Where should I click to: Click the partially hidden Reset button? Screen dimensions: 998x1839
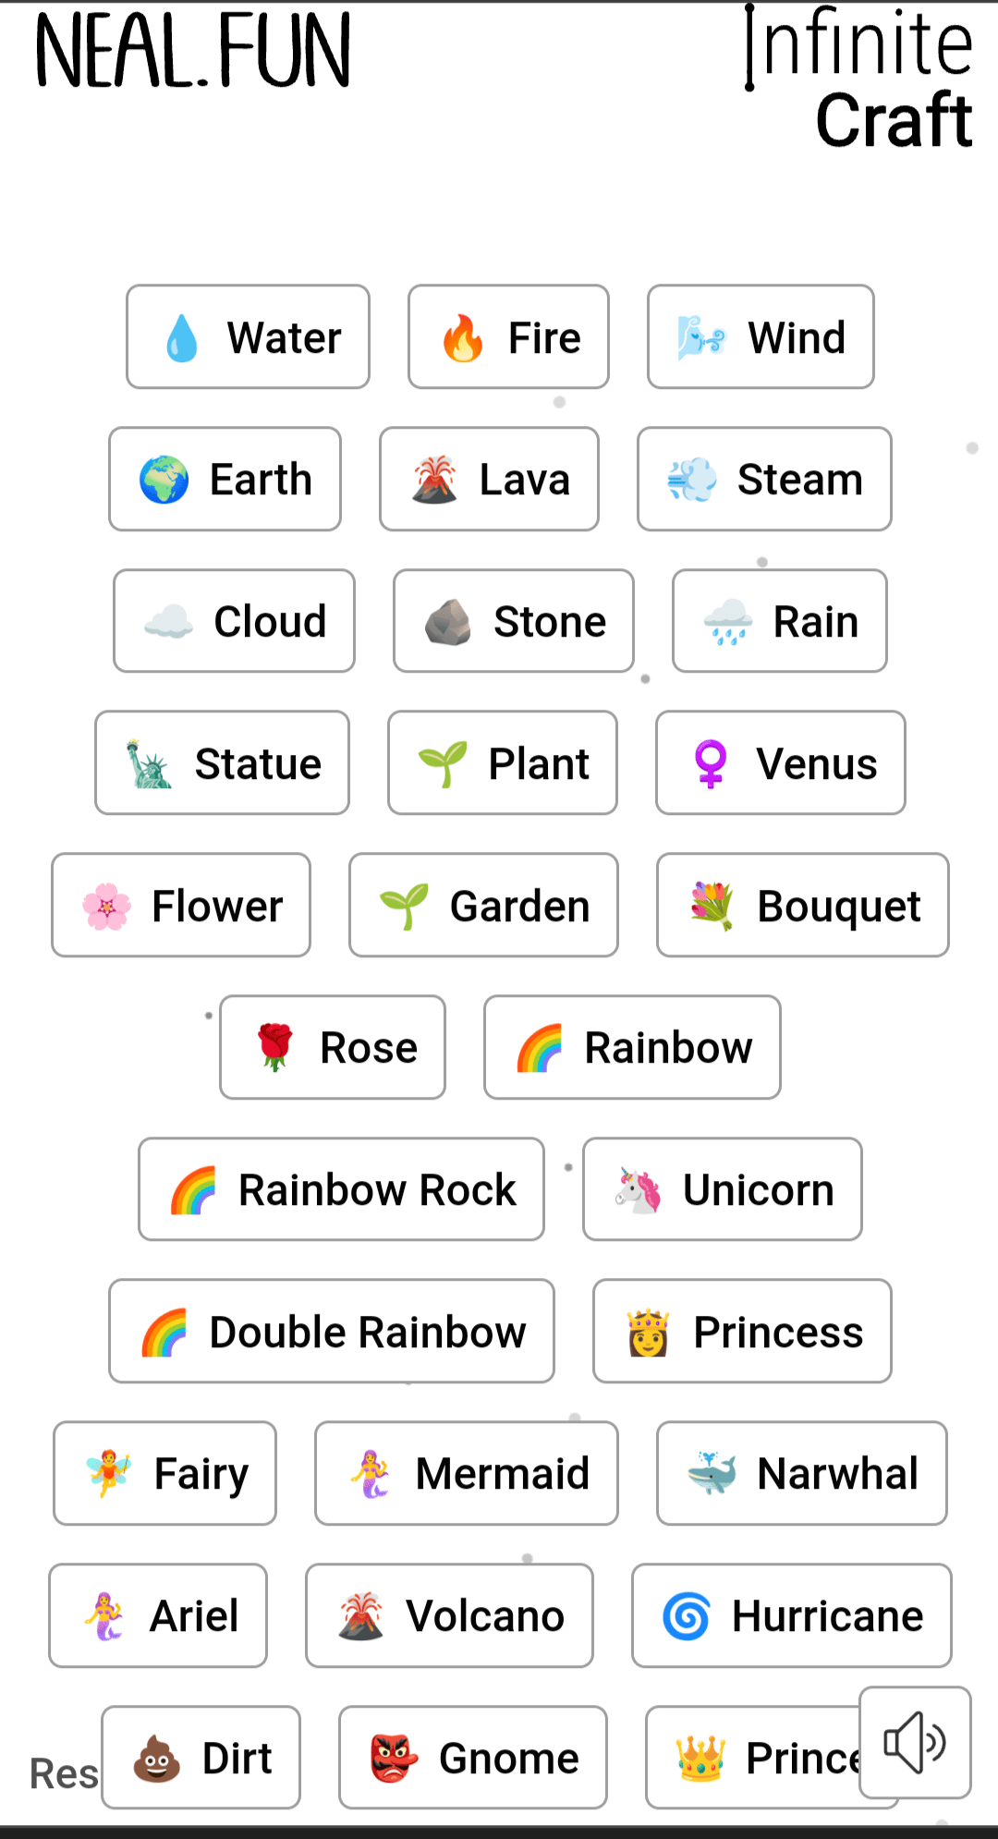63,1774
